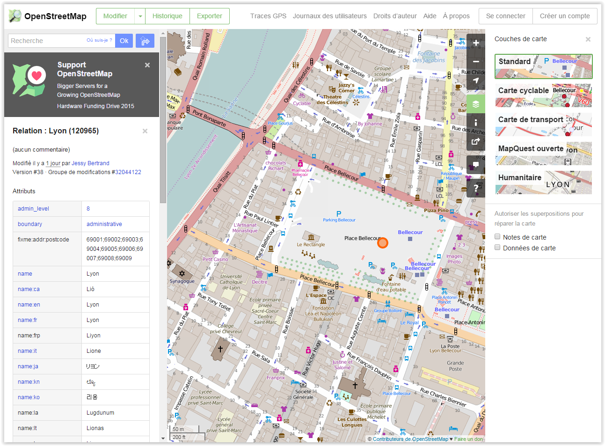The width and height of the screenshot is (605, 446).
Task: Open the Exporter tab
Action: (210, 16)
